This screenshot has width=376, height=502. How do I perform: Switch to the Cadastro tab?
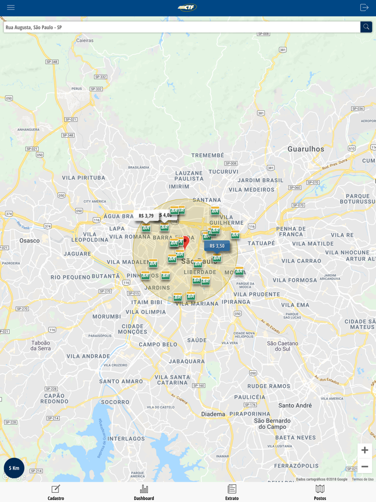[x=56, y=492]
